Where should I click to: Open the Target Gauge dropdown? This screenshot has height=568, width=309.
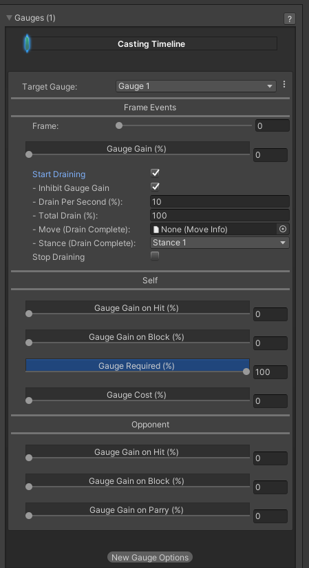pyautogui.click(x=195, y=86)
